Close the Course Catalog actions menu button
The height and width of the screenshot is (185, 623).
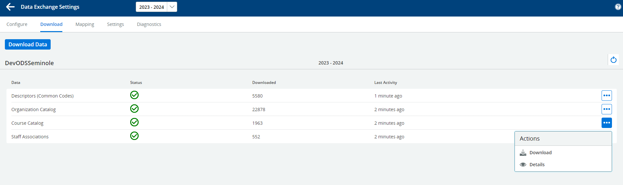606,123
